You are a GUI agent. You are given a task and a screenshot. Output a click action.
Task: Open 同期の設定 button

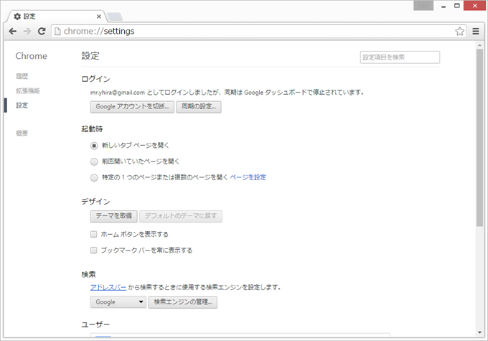point(199,107)
